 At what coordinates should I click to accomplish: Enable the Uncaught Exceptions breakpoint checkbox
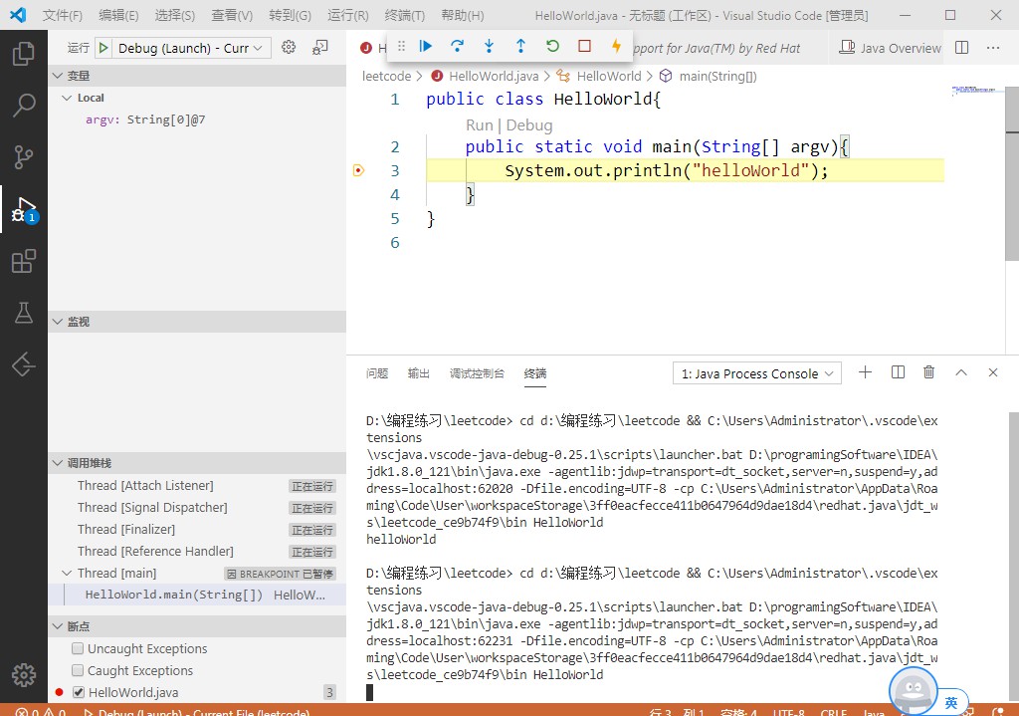pyautogui.click(x=76, y=648)
